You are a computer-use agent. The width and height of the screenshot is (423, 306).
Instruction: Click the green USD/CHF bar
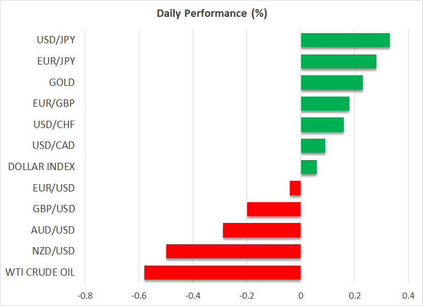click(322, 125)
